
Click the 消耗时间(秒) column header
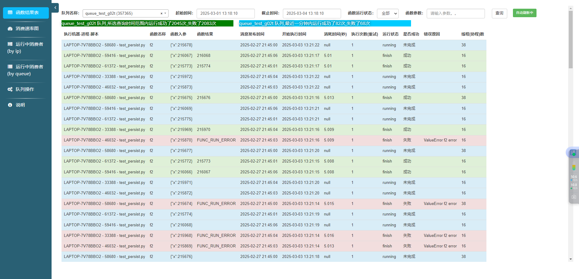tap(335, 34)
